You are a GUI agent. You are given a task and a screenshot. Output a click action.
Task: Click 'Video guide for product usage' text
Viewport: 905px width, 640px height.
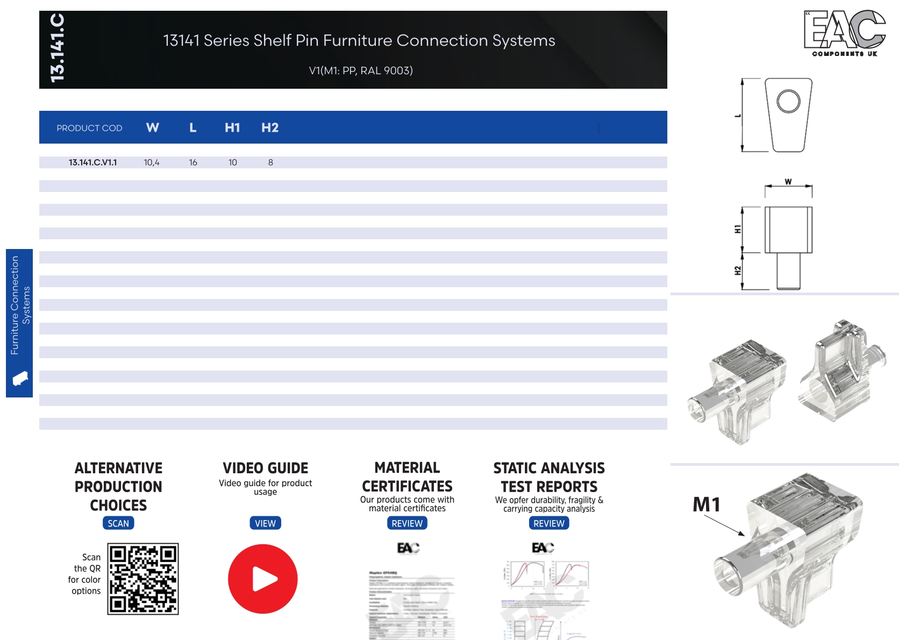click(x=265, y=487)
